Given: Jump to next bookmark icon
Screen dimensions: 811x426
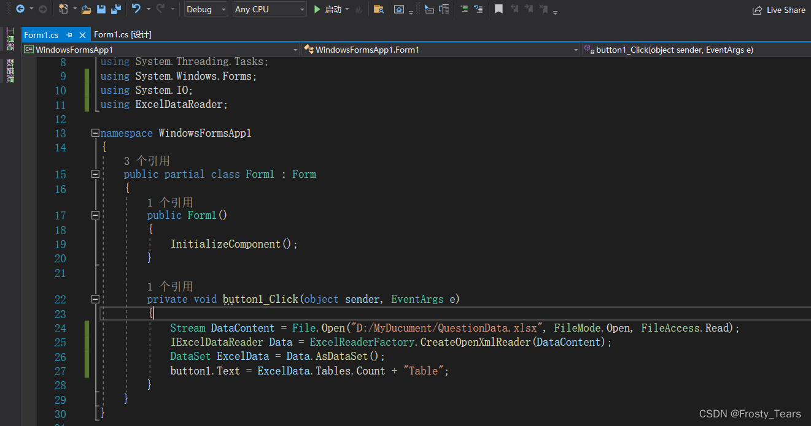Looking at the screenshot, I should (x=528, y=9).
